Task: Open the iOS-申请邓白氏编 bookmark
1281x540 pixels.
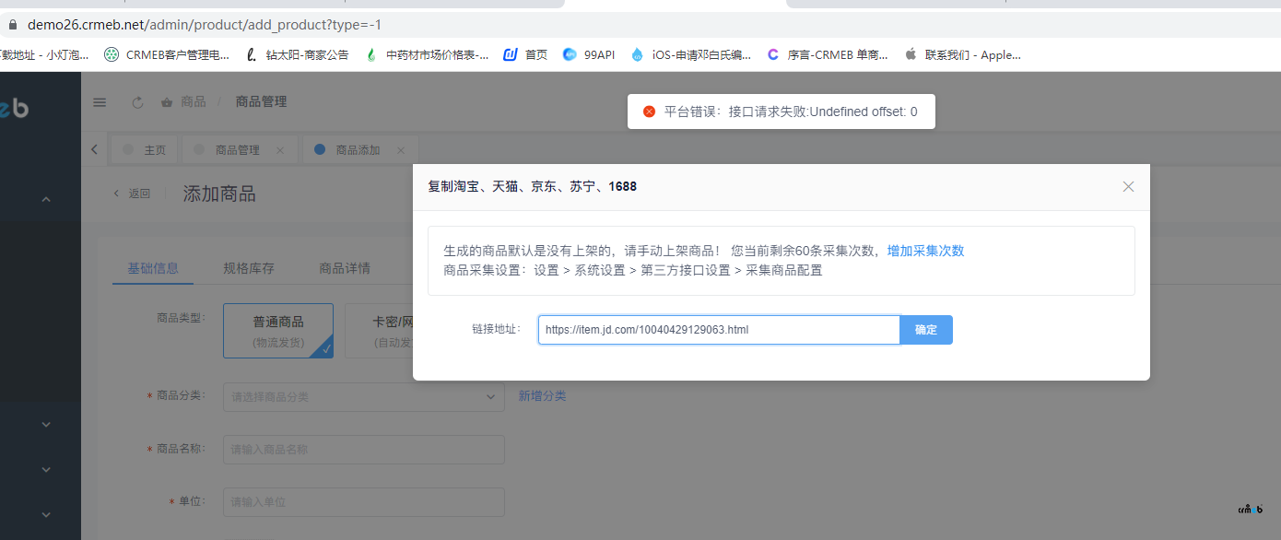Action: pos(691,54)
